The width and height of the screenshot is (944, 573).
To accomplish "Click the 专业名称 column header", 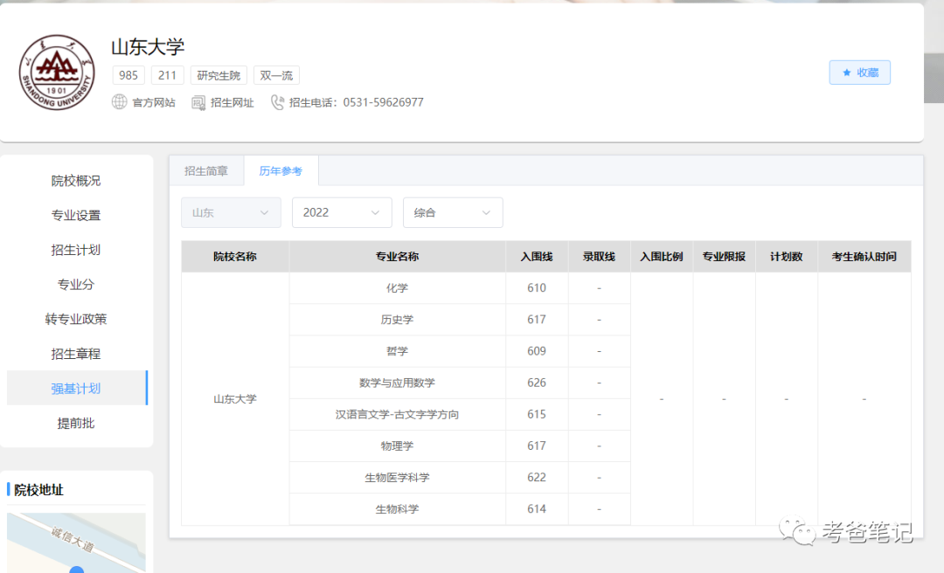I will pyautogui.click(x=398, y=257).
